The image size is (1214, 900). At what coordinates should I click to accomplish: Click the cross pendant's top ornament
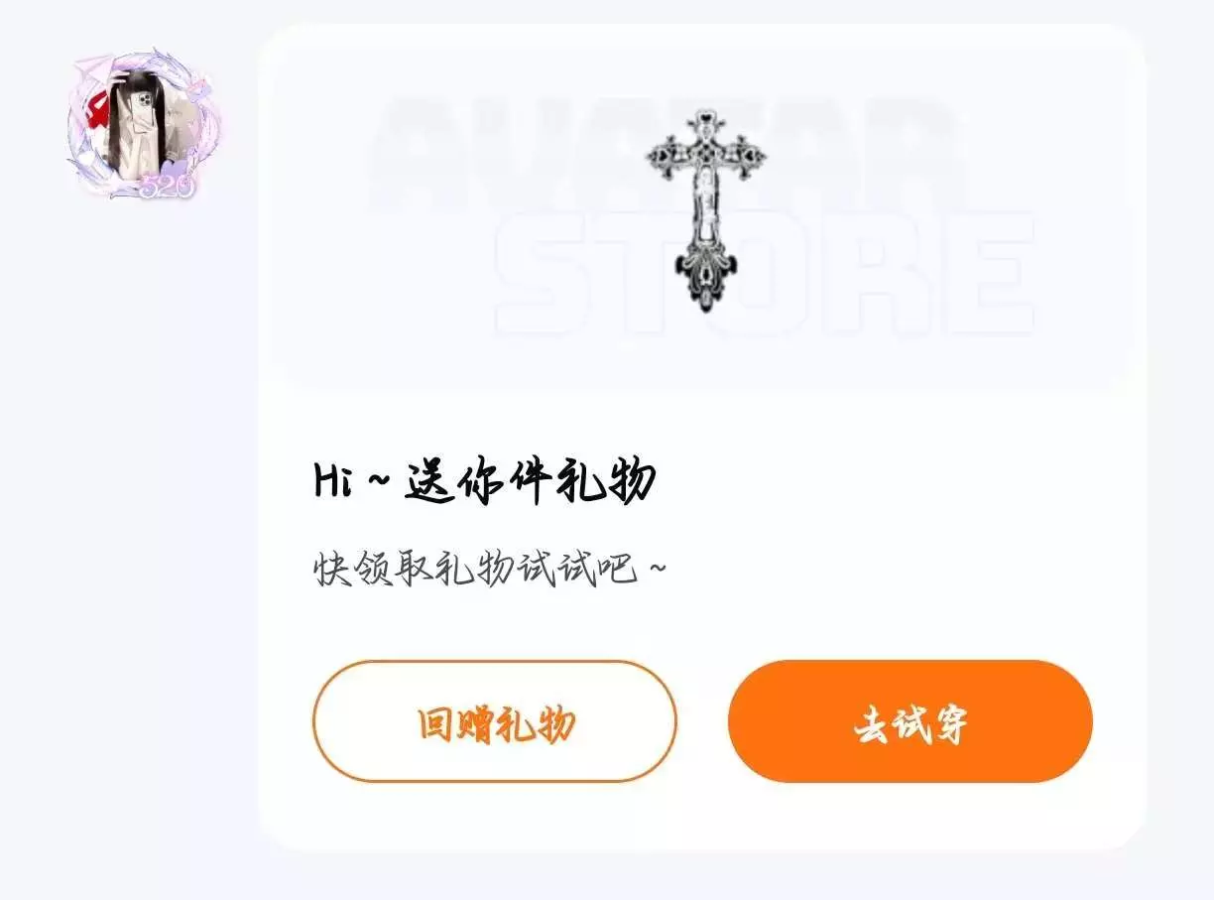click(x=706, y=125)
